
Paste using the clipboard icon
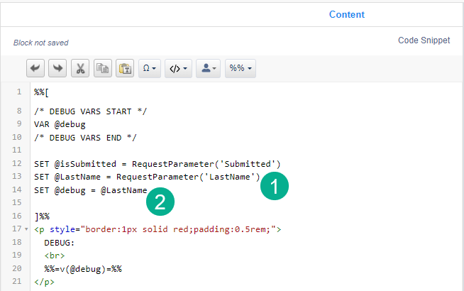point(124,69)
